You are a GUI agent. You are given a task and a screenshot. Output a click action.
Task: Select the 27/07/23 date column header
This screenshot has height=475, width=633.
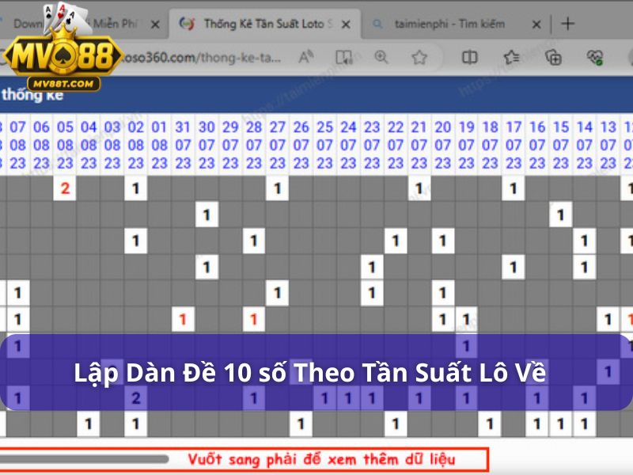[277, 145]
